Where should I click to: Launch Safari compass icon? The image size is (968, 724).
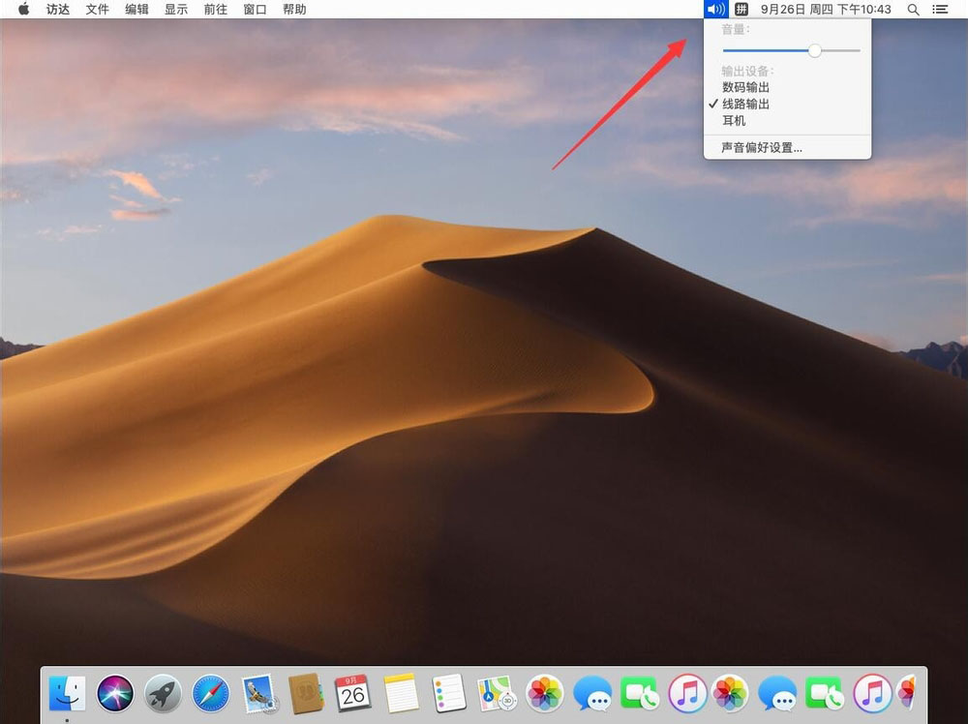[x=210, y=693]
